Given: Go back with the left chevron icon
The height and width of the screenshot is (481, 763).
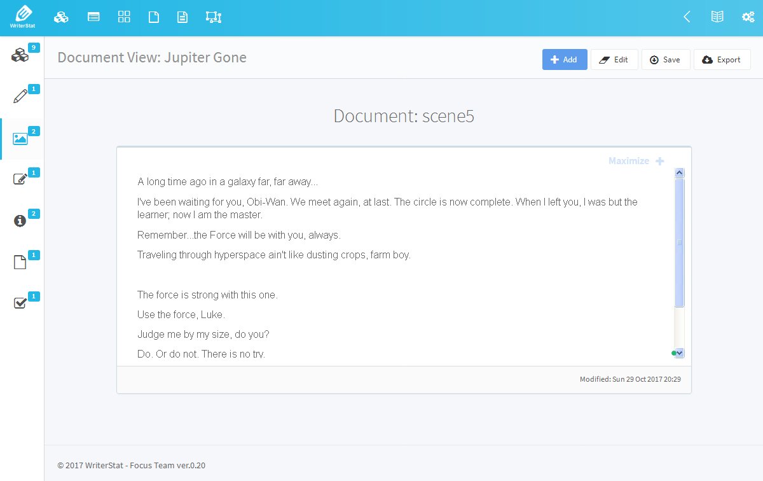Looking at the screenshot, I should pyautogui.click(x=687, y=17).
